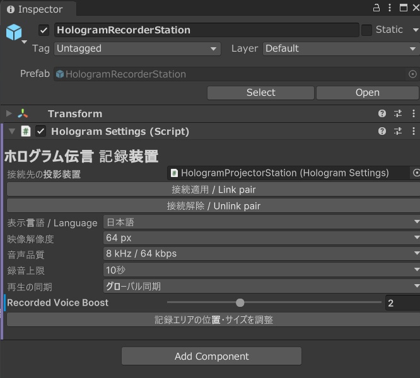The width and height of the screenshot is (420, 378).
Task: Toggle the Hologram Settings script enabled checkbox
Action: [40, 131]
